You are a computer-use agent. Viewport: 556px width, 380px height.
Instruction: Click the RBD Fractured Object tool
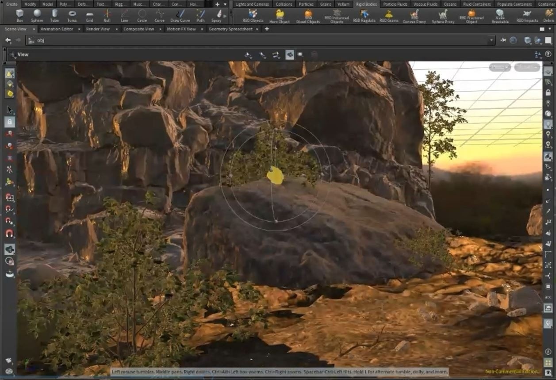(472, 16)
